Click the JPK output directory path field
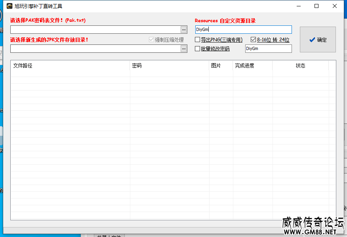Screen dimensions: 347x237 point(95,48)
